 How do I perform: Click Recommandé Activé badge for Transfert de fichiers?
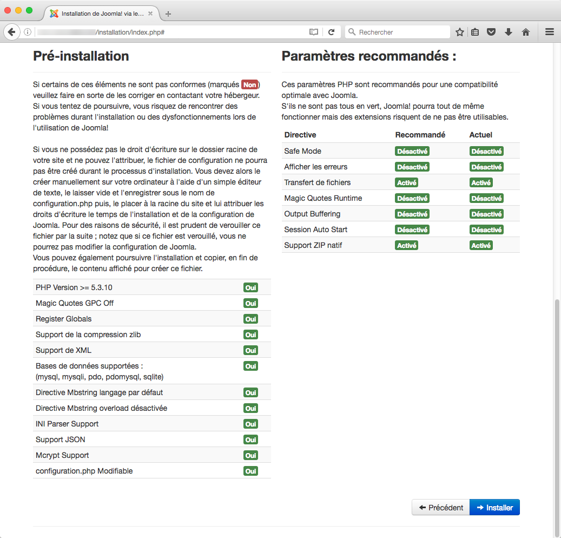[x=406, y=183]
